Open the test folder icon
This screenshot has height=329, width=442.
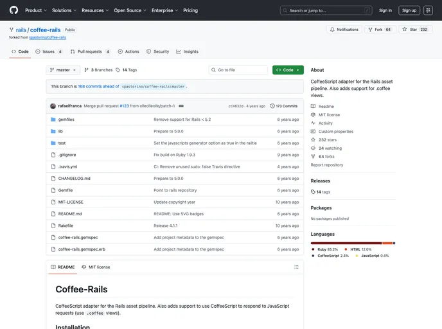click(53, 143)
